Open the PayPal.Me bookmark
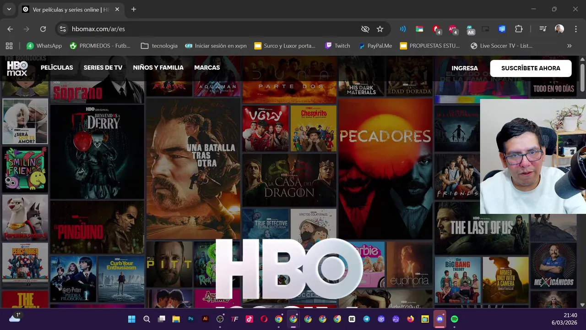 [375, 46]
